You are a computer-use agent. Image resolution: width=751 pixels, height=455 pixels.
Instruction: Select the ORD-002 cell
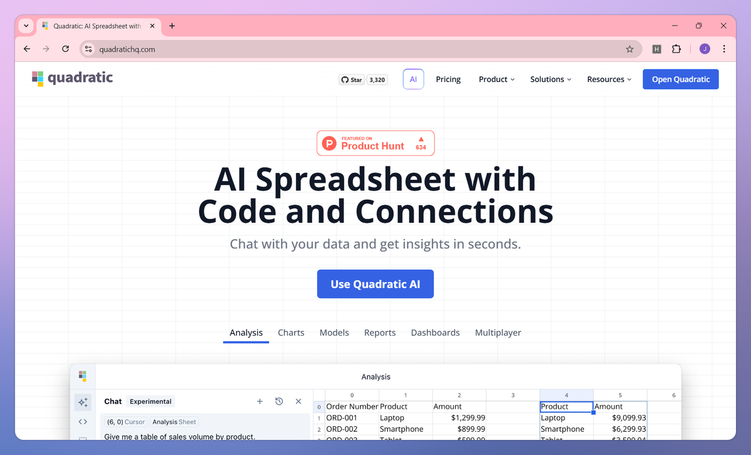tap(352, 429)
